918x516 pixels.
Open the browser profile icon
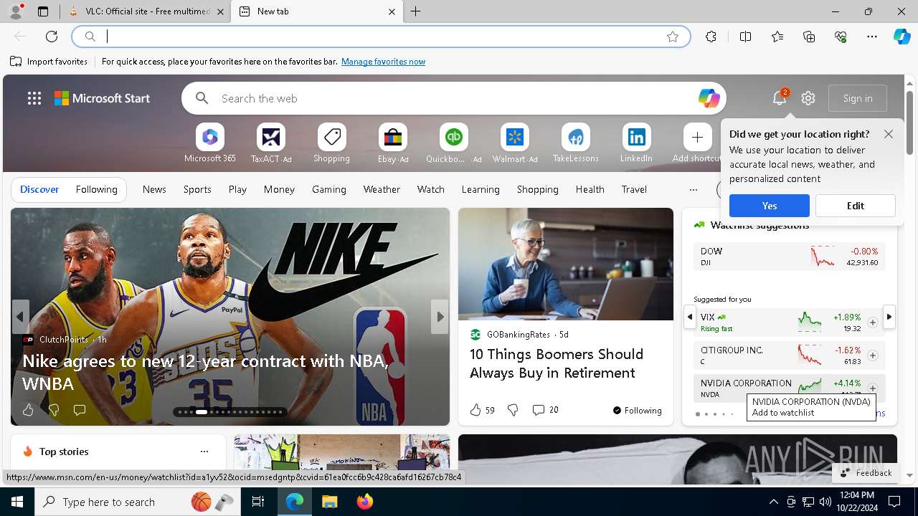16,11
